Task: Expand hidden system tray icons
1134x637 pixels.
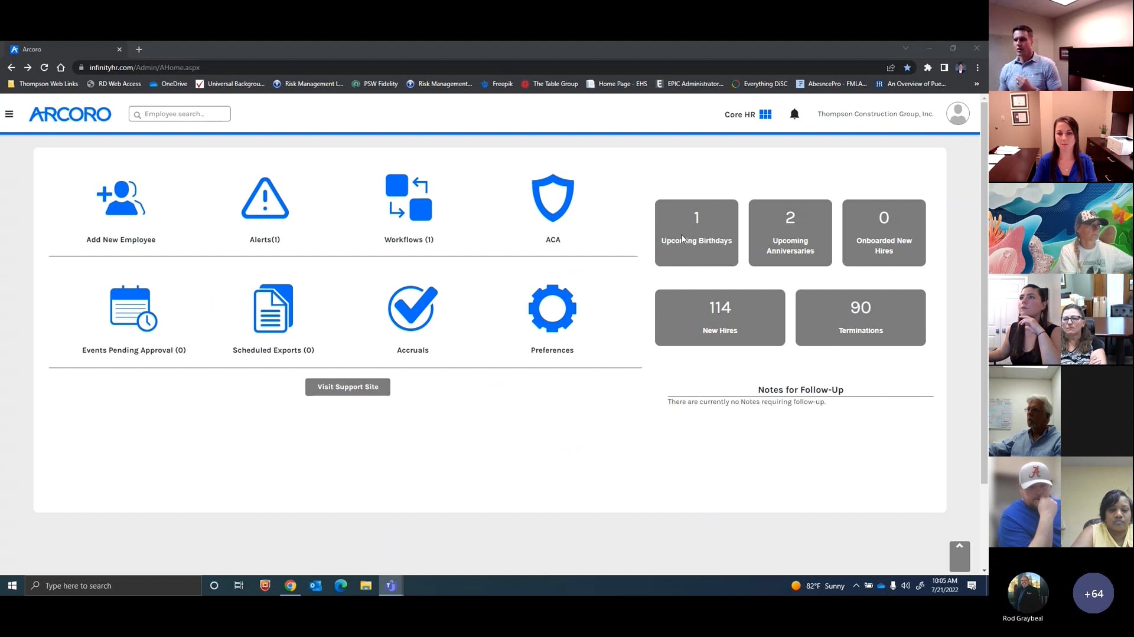Action: [856, 585]
